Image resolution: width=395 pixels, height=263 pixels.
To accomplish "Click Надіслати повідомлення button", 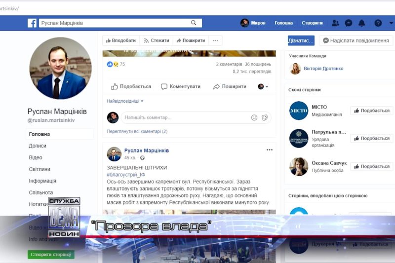I will (x=356, y=40).
